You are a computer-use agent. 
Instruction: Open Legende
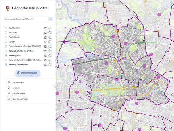[16, 88]
